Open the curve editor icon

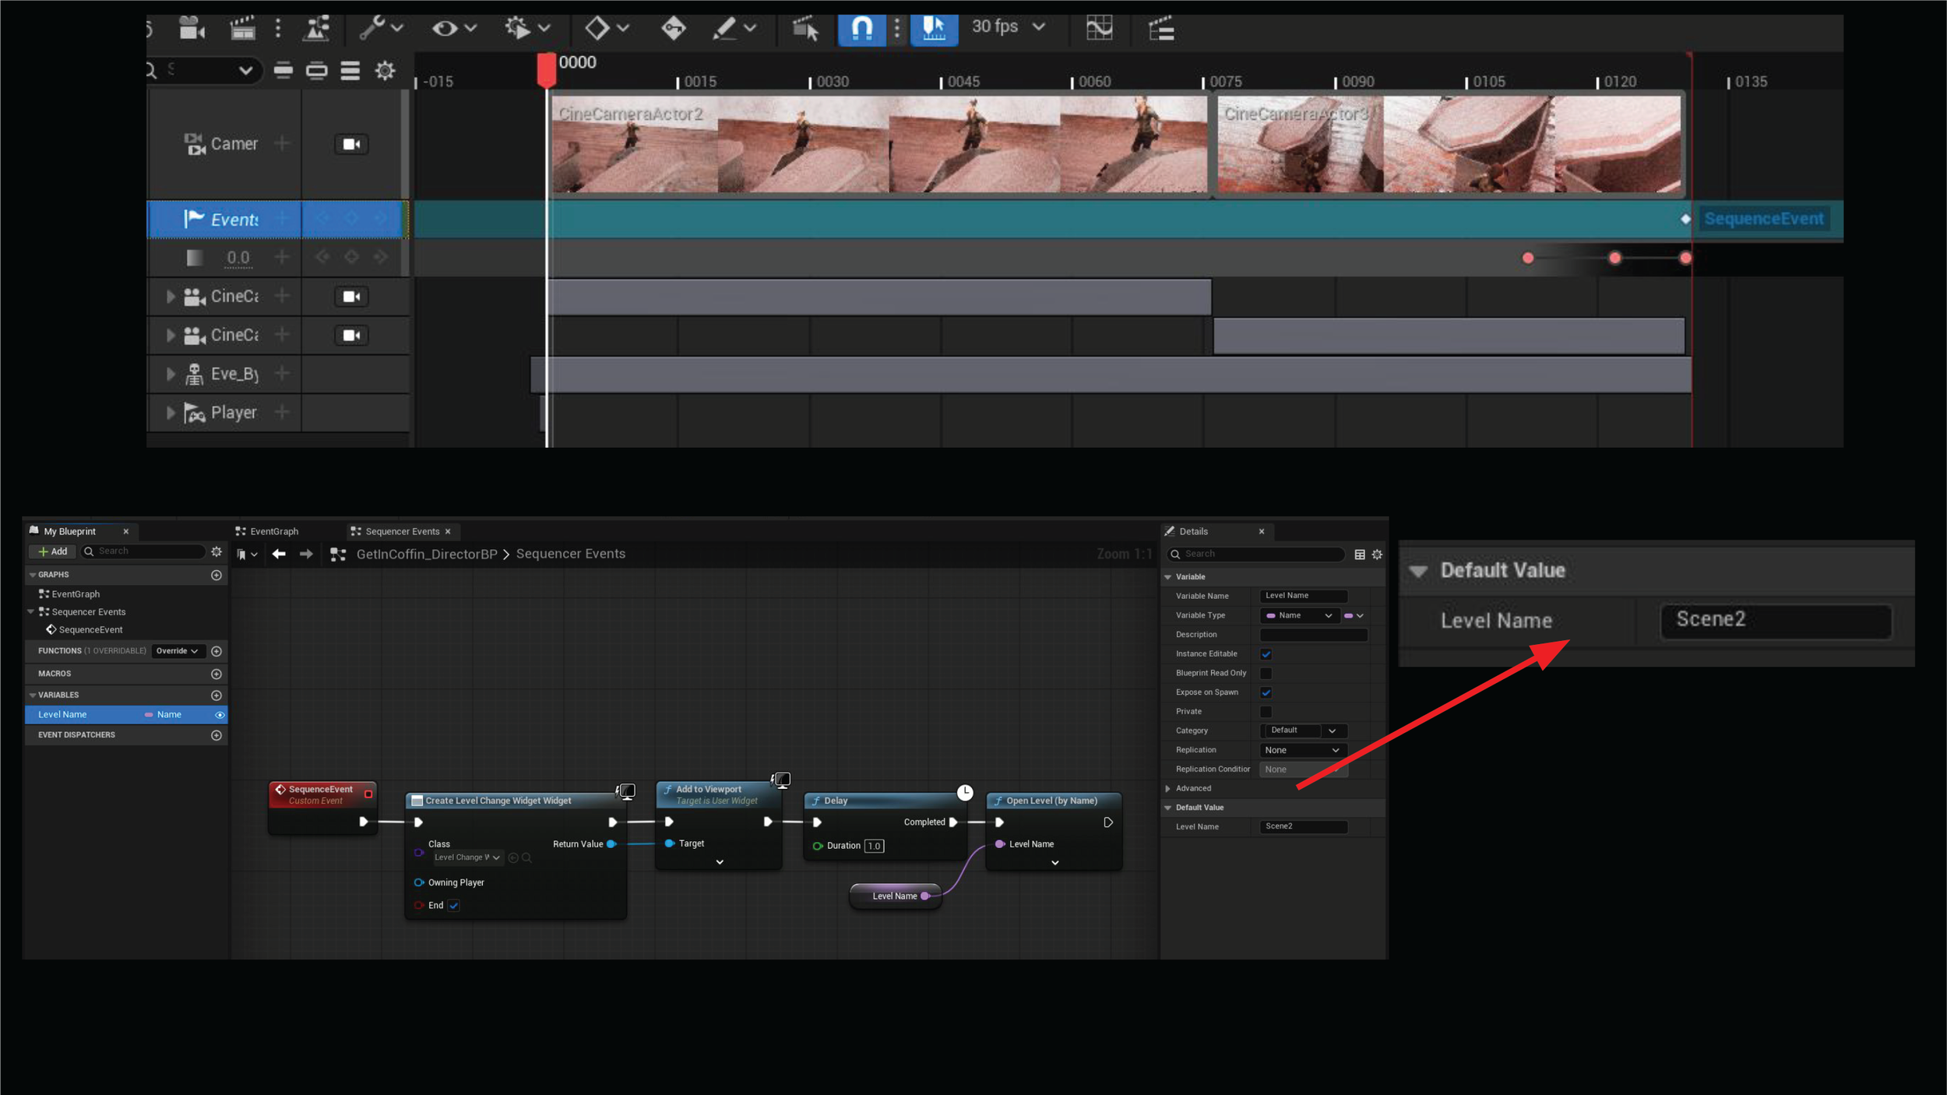1099,29
